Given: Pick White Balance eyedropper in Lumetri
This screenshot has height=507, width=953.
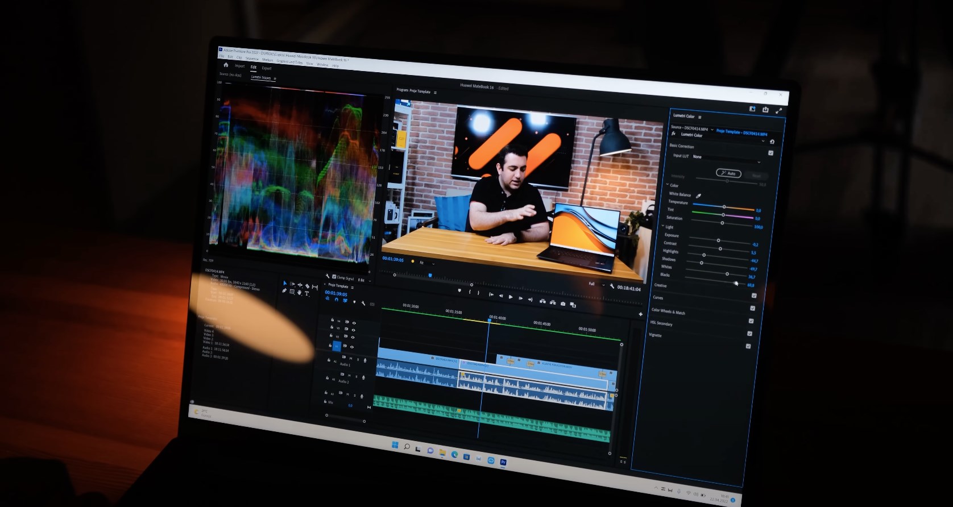Looking at the screenshot, I should point(698,196).
